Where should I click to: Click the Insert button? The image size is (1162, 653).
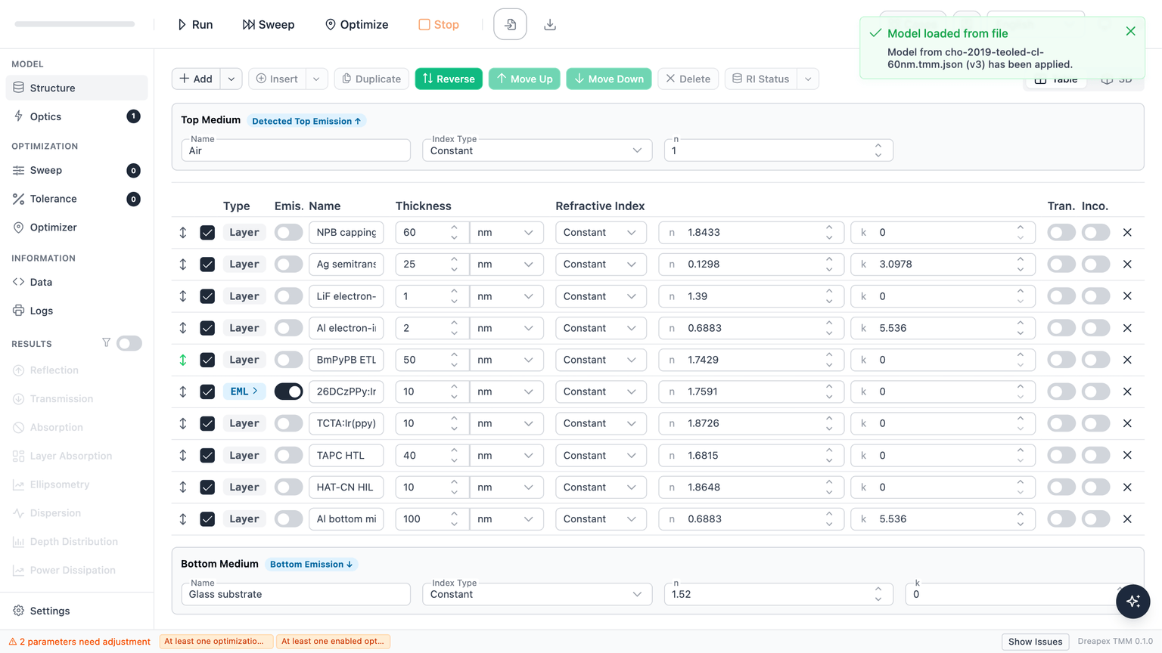click(x=277, y=79)
